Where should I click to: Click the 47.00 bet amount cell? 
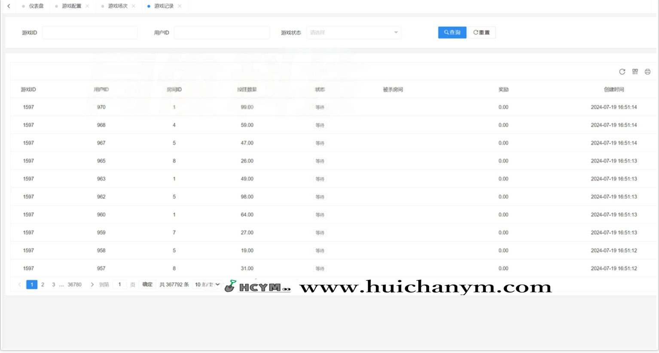247,143
